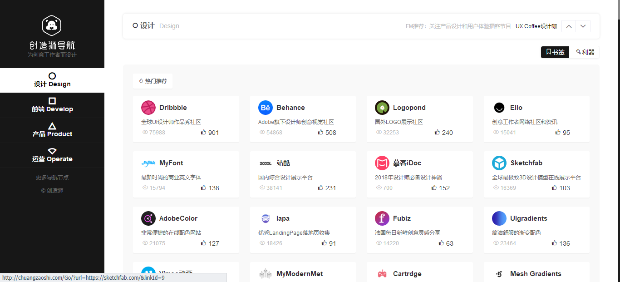
Task: Click Behance description Adobe旗下设计师创意视觉社区
Action: [296, 122]
